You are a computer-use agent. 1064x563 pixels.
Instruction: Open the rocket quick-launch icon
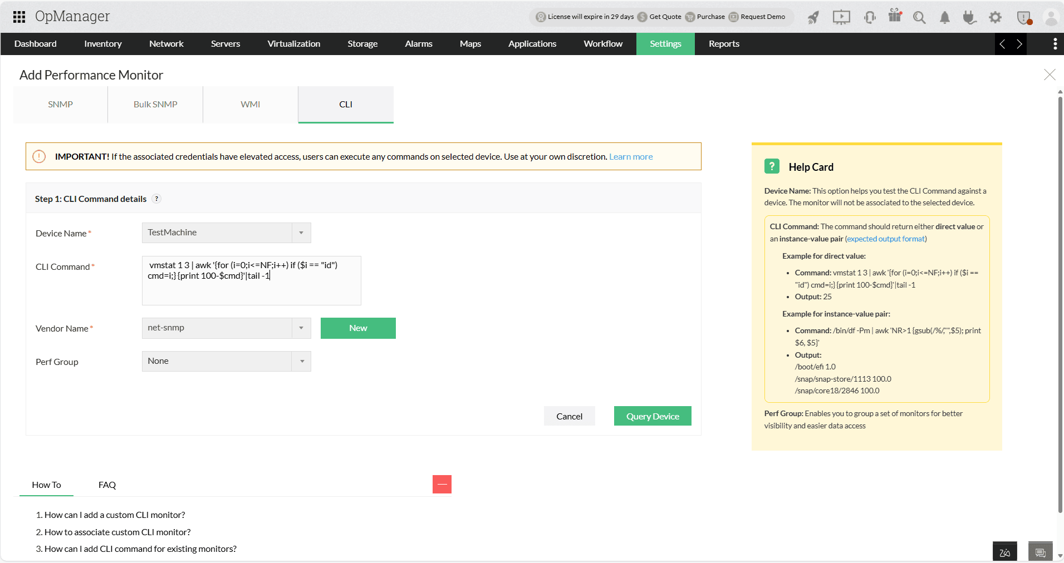pyautogui.click(x=813, y=17)
